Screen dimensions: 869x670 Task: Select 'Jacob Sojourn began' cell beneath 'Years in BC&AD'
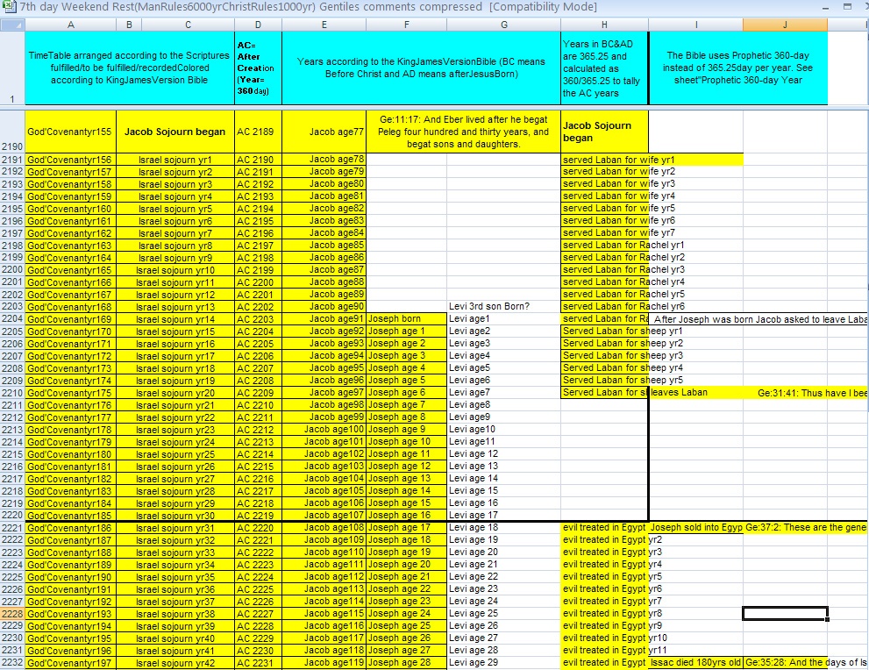[604, 132]
